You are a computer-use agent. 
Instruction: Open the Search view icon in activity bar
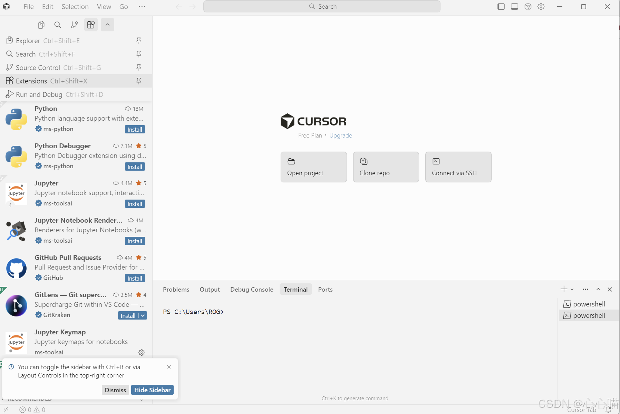tap(58, 25)
